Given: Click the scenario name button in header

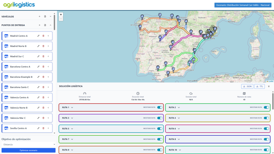Looking at the screenshot, I should (243, 5).
